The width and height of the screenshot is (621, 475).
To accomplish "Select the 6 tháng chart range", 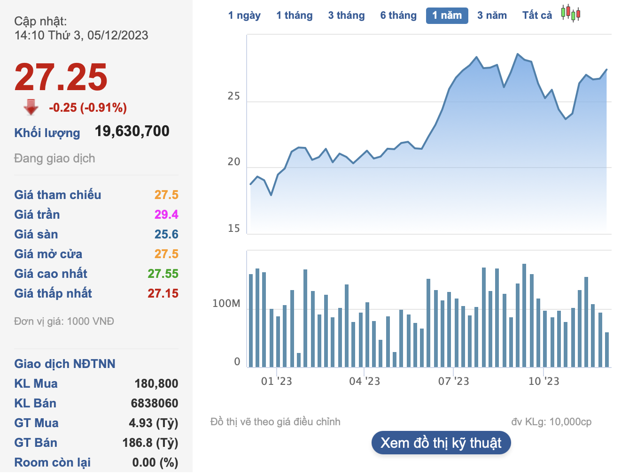I will (398, 15).
